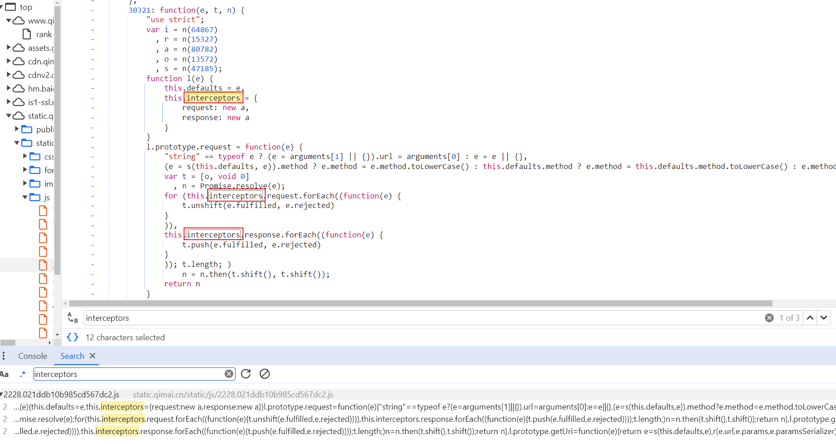Viewport: 836px width, 444px height.
Task: Focus the Search drawer query field
Action: coord(129,374)
